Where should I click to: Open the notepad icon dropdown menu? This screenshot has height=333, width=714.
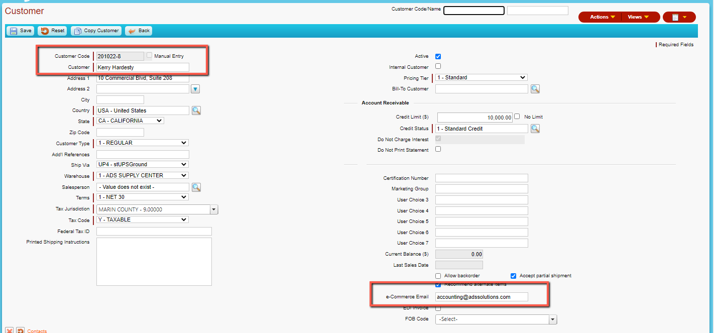coord(679,17)
